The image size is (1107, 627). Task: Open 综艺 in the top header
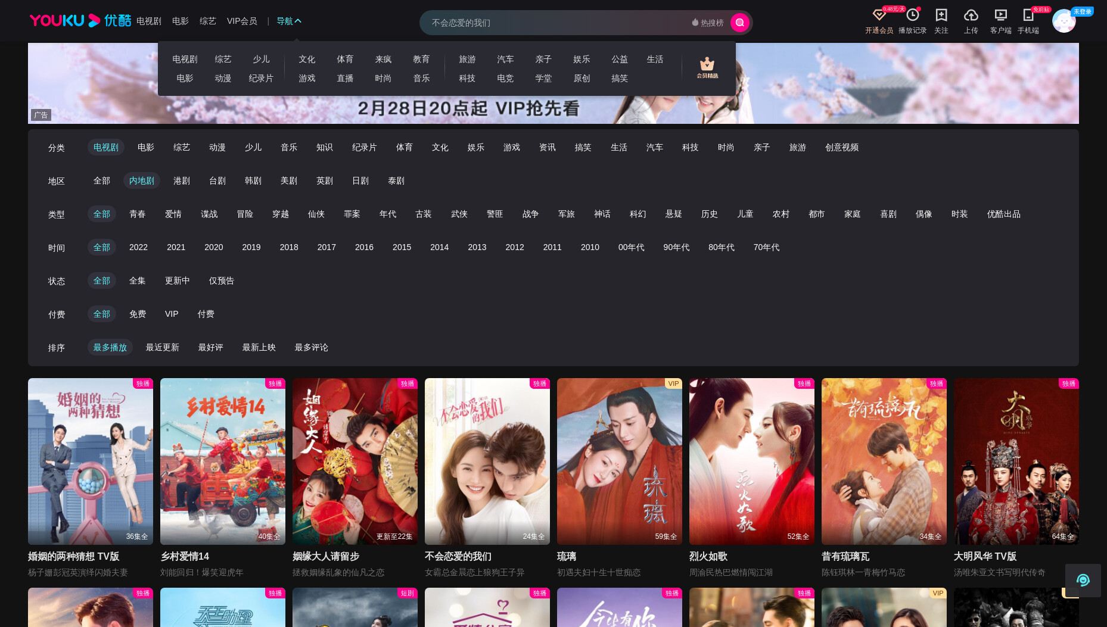click(x=208, y=21)
